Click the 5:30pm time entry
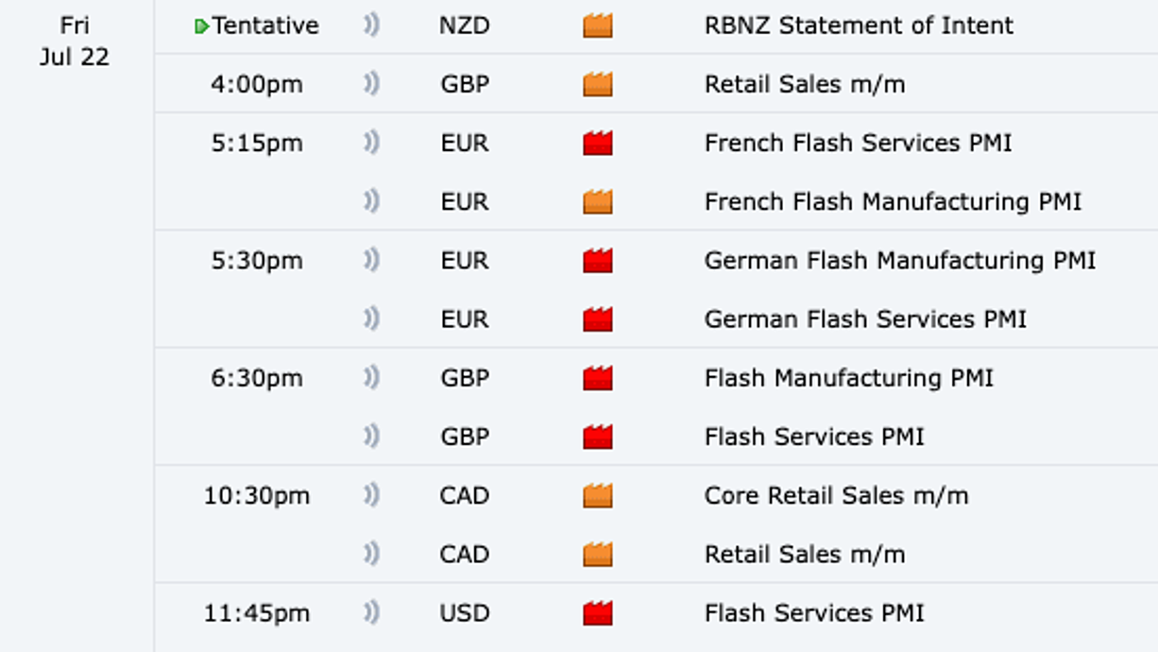The height and width of the screenshot is (652, 1158). pyautogui.click(x=257, y=261)
